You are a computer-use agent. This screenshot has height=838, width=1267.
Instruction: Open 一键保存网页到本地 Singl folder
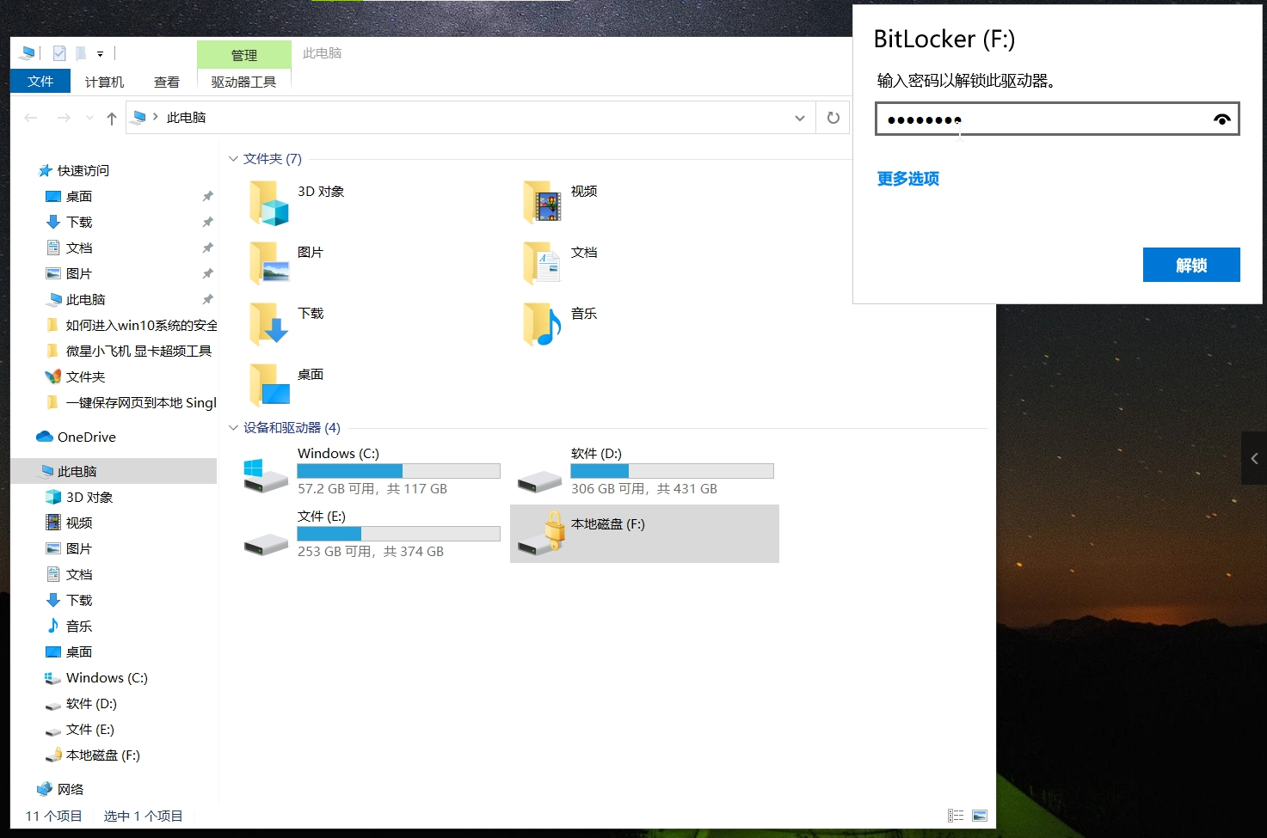132,402
